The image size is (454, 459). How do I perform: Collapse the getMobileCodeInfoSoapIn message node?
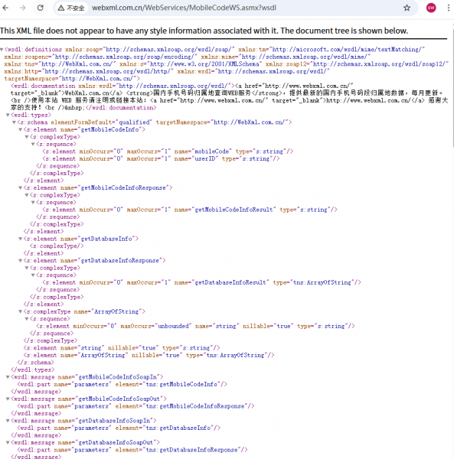8,377
